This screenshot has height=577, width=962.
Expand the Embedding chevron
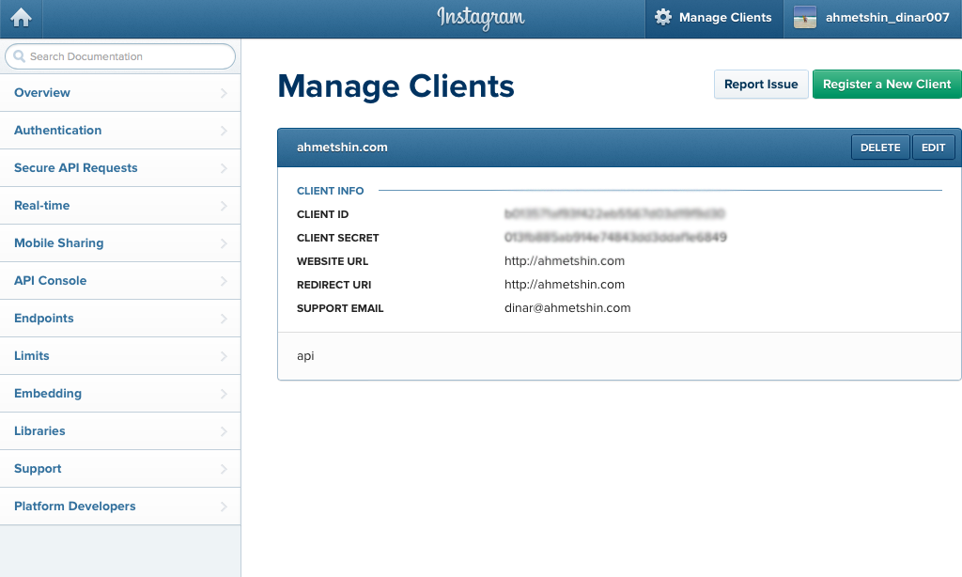tap(224, 394)
